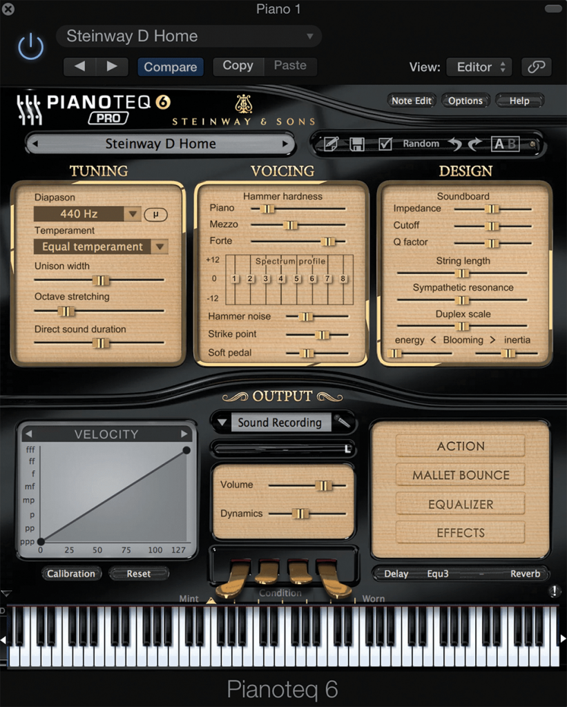Click previous velocity curve arrow
The height and width of the screenshot is (707, 567).
click(x=29, y=434)
